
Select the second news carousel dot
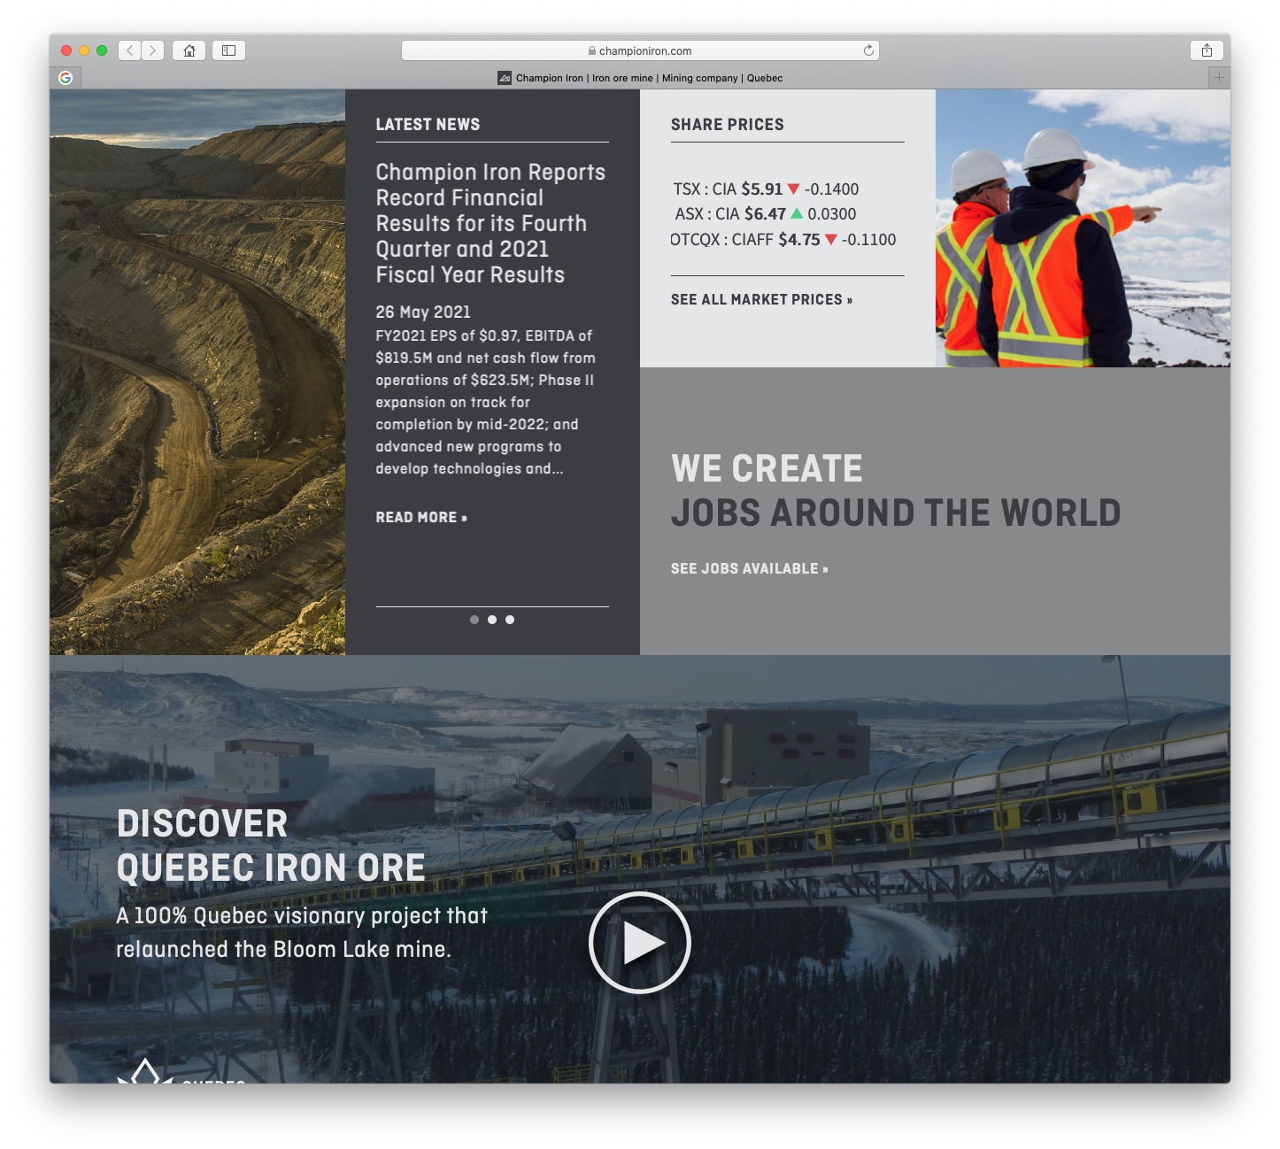tap(492, 620)
